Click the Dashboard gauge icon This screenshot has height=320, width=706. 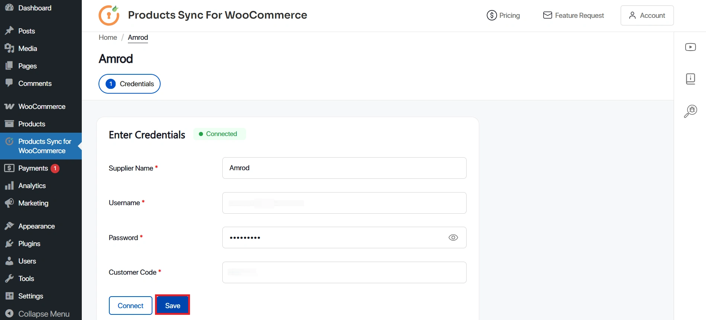pyautogui.click(x=9, y=7)
